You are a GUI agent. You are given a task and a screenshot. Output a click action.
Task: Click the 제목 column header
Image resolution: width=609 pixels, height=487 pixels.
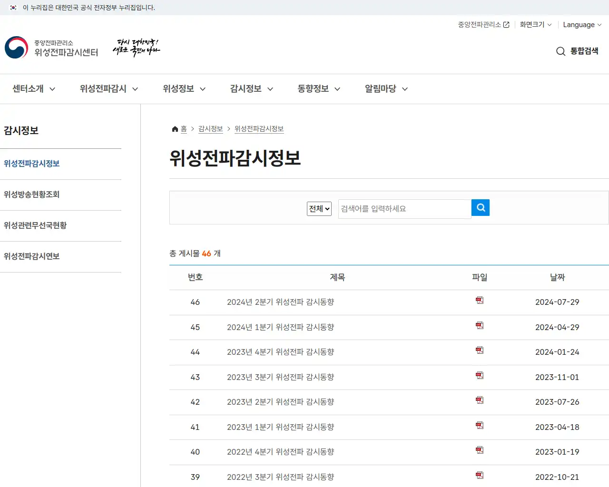tap(337, 277)
